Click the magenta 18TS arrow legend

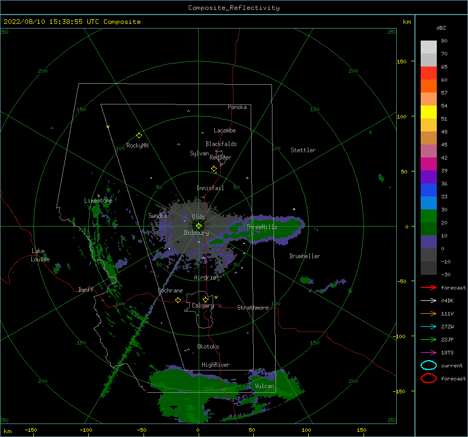click(x=428, y=352)
